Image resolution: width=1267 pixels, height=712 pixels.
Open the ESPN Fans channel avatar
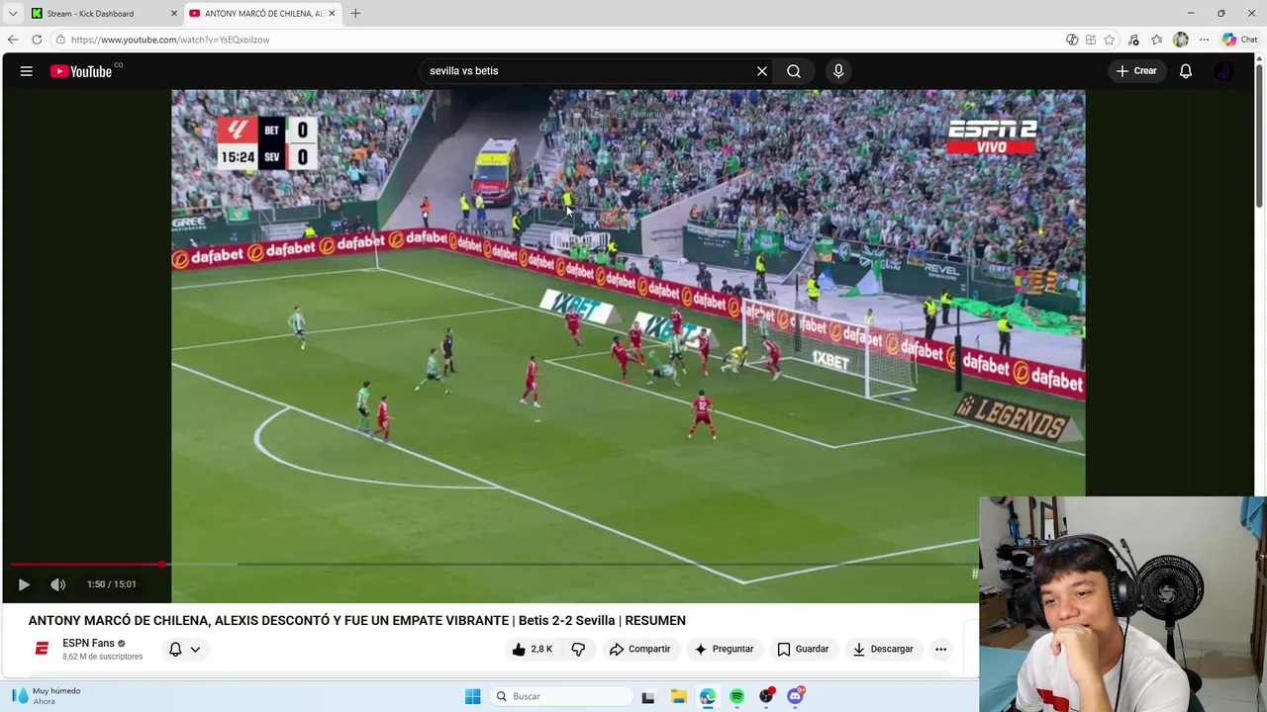pos(42,649)
